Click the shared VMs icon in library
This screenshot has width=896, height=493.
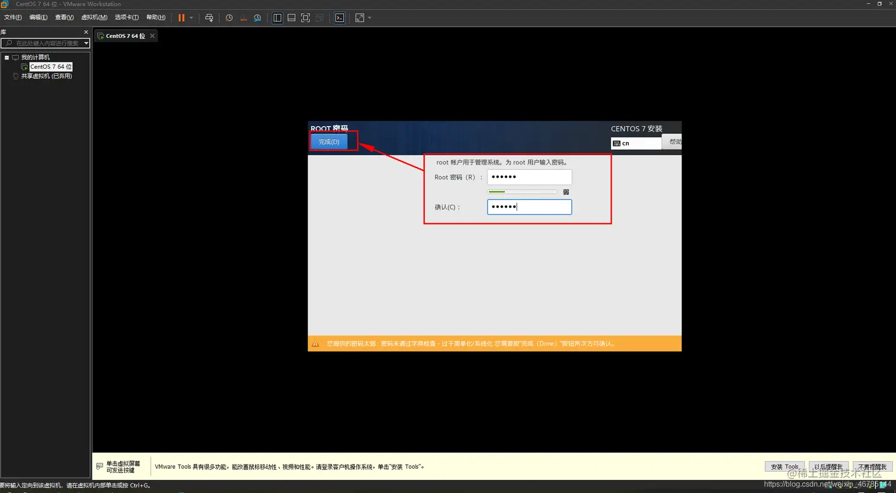point(15,76)
